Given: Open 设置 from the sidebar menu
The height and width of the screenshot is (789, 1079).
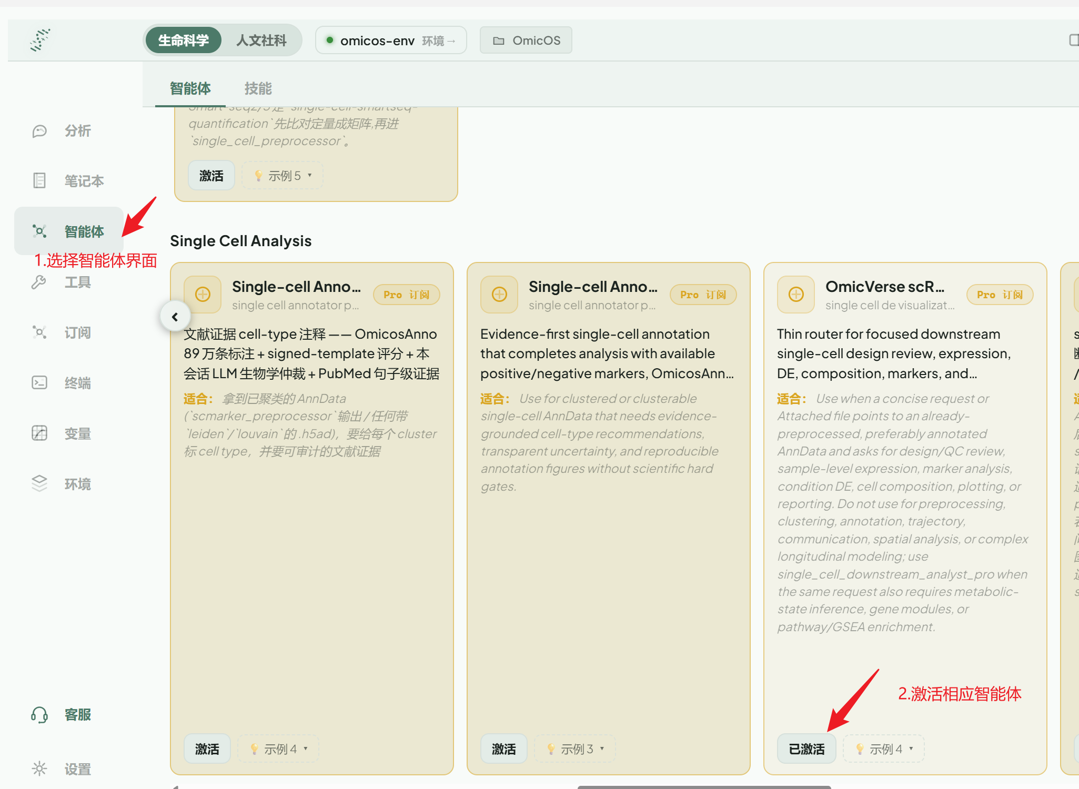Looking at the screenshot, I should [68, 769].
